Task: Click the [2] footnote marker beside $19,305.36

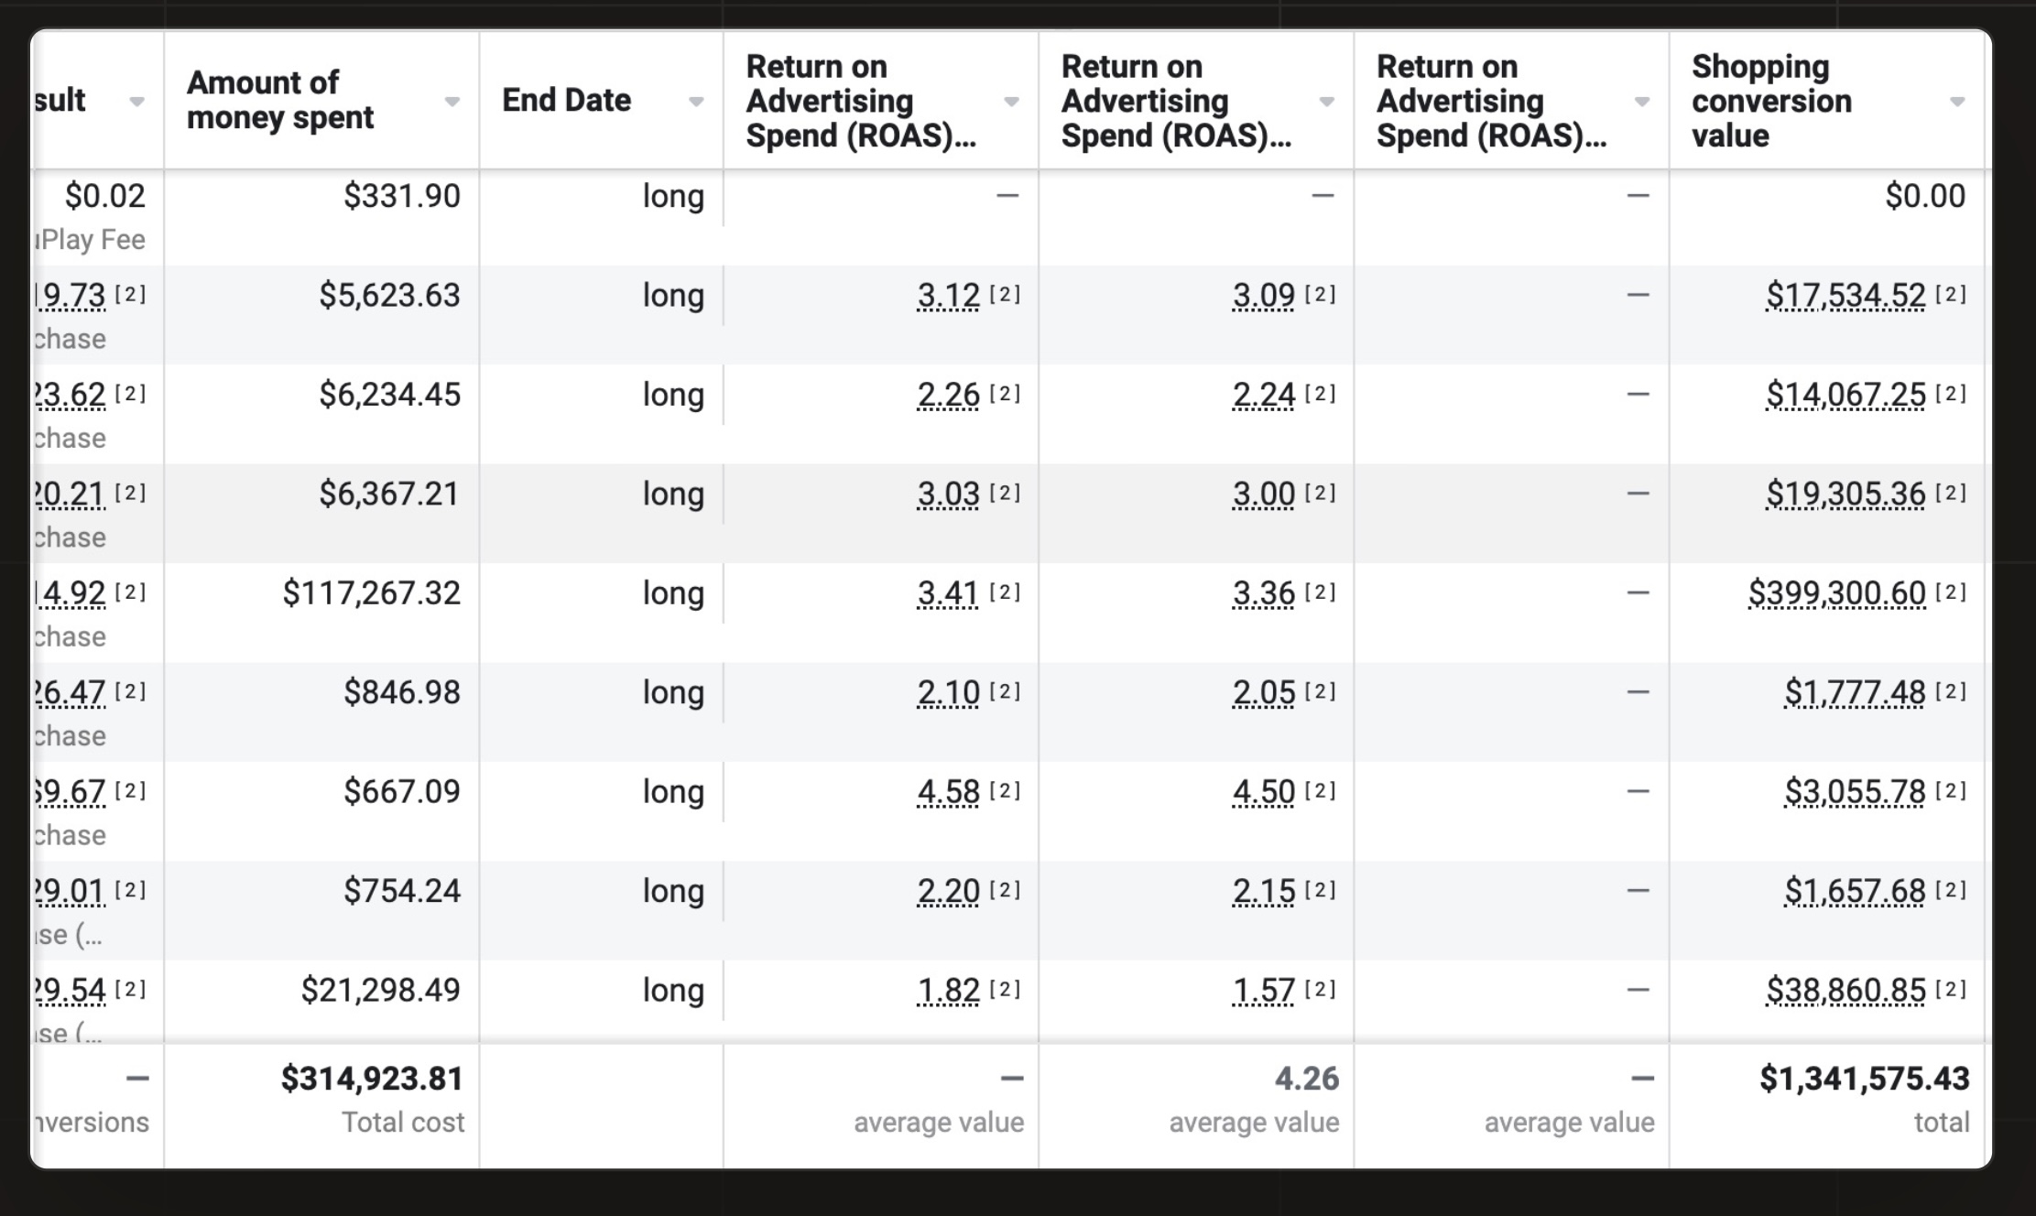Action: (1951, 493)
